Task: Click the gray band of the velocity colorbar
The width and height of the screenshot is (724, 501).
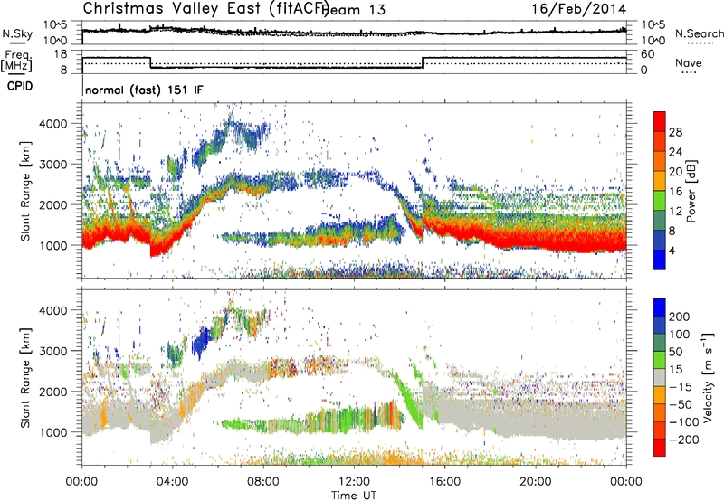Action: pyautogui.click(x=660, y=377)
